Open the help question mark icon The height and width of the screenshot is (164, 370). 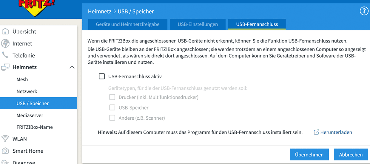tap(364, 11)
